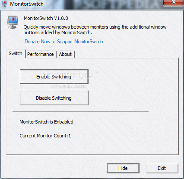Open the Donate Now to Support MonitorSwitch link

coord(64,42)
